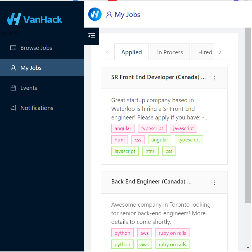Screen dimensions: 252x252
Task: Click the circular VH icon in the header
Action: click(95, 14)
